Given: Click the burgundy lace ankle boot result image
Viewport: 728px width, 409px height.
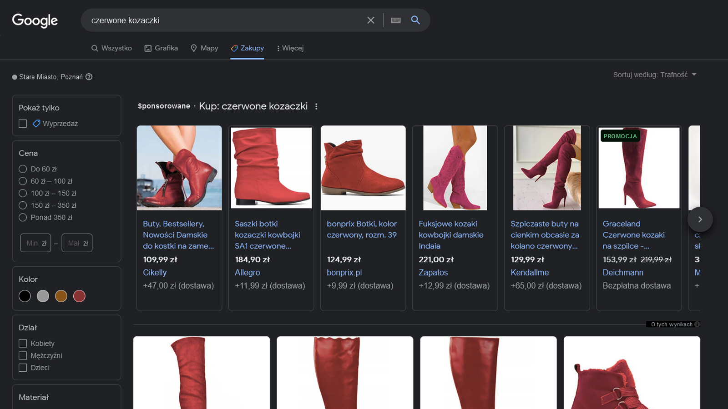Looking at the screenshot, I should [632, 373].
